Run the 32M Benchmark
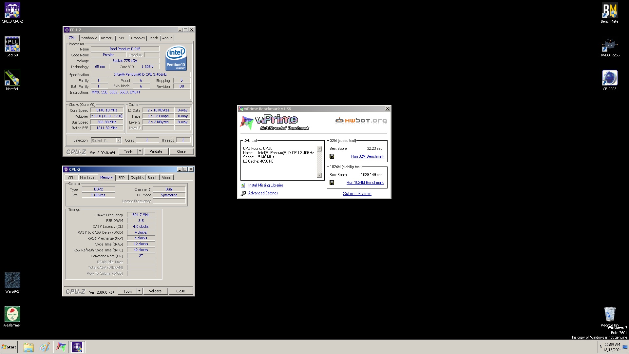The height and width of the screenshot is (354, 629). [x=368, y=157]
